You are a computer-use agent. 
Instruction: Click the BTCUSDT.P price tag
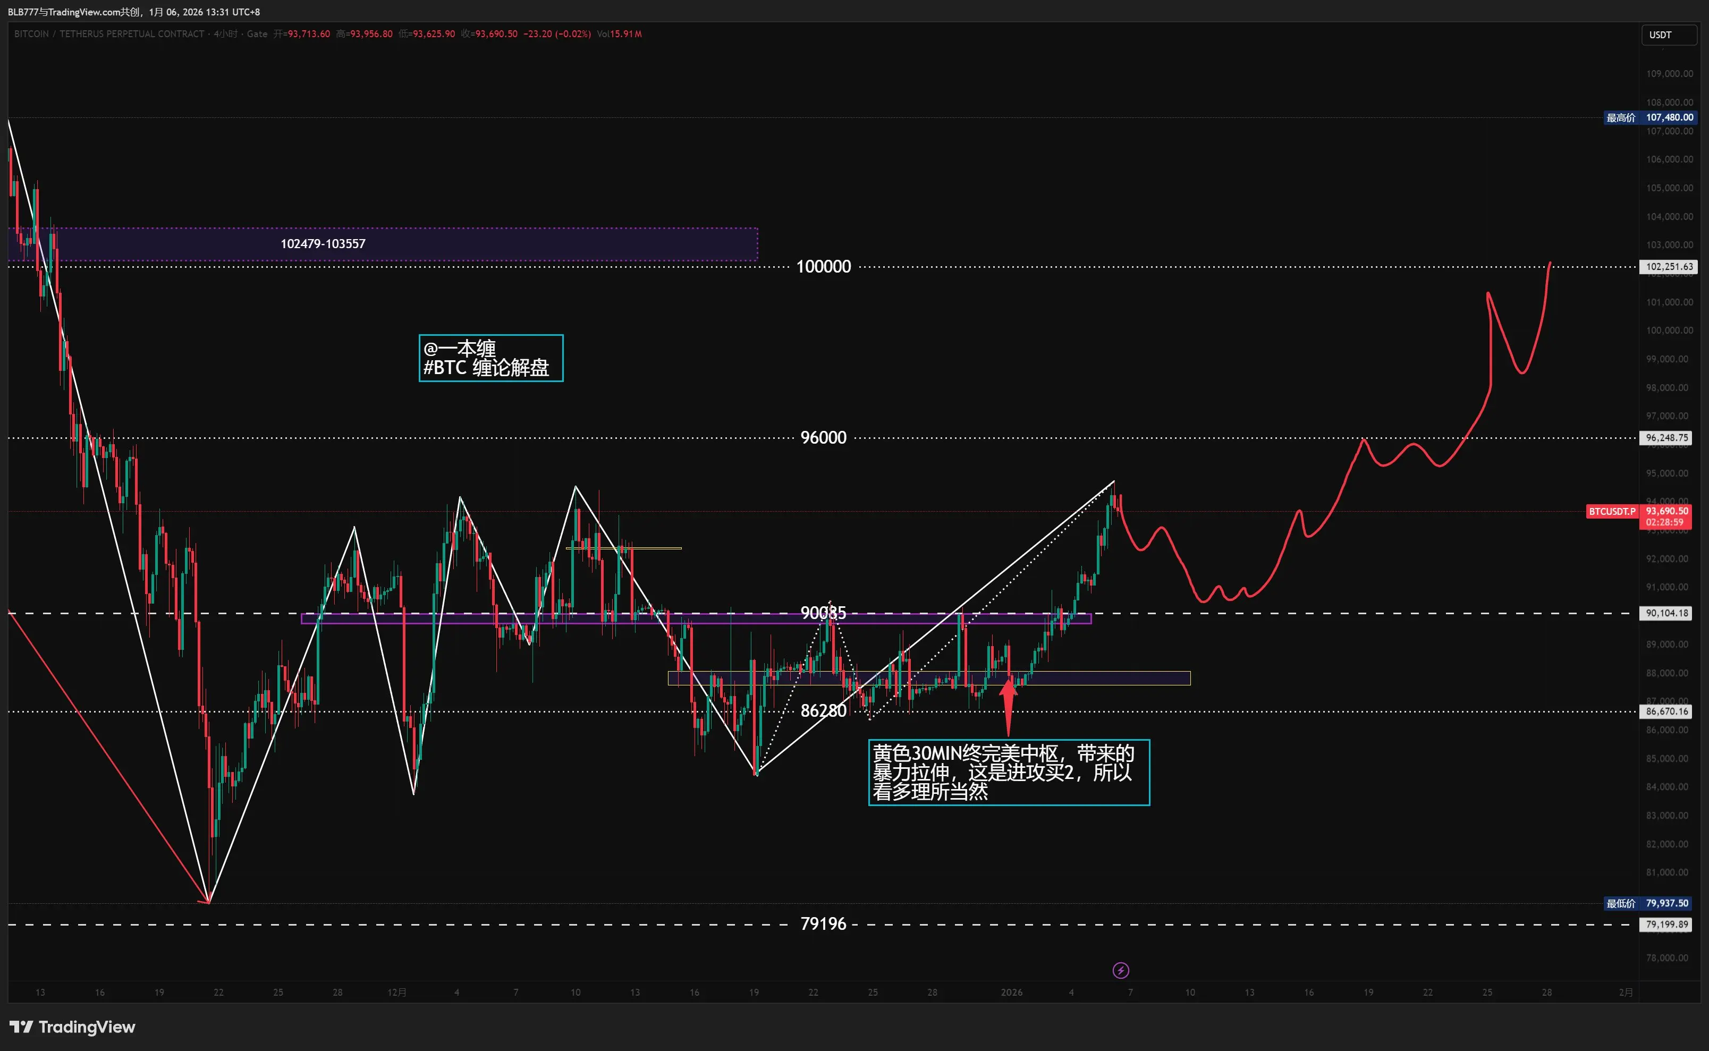[1612, 512]
